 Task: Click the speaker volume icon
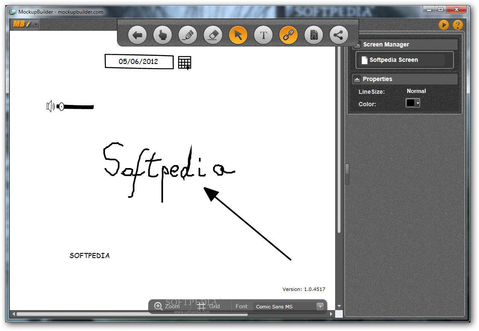point(50,106)
